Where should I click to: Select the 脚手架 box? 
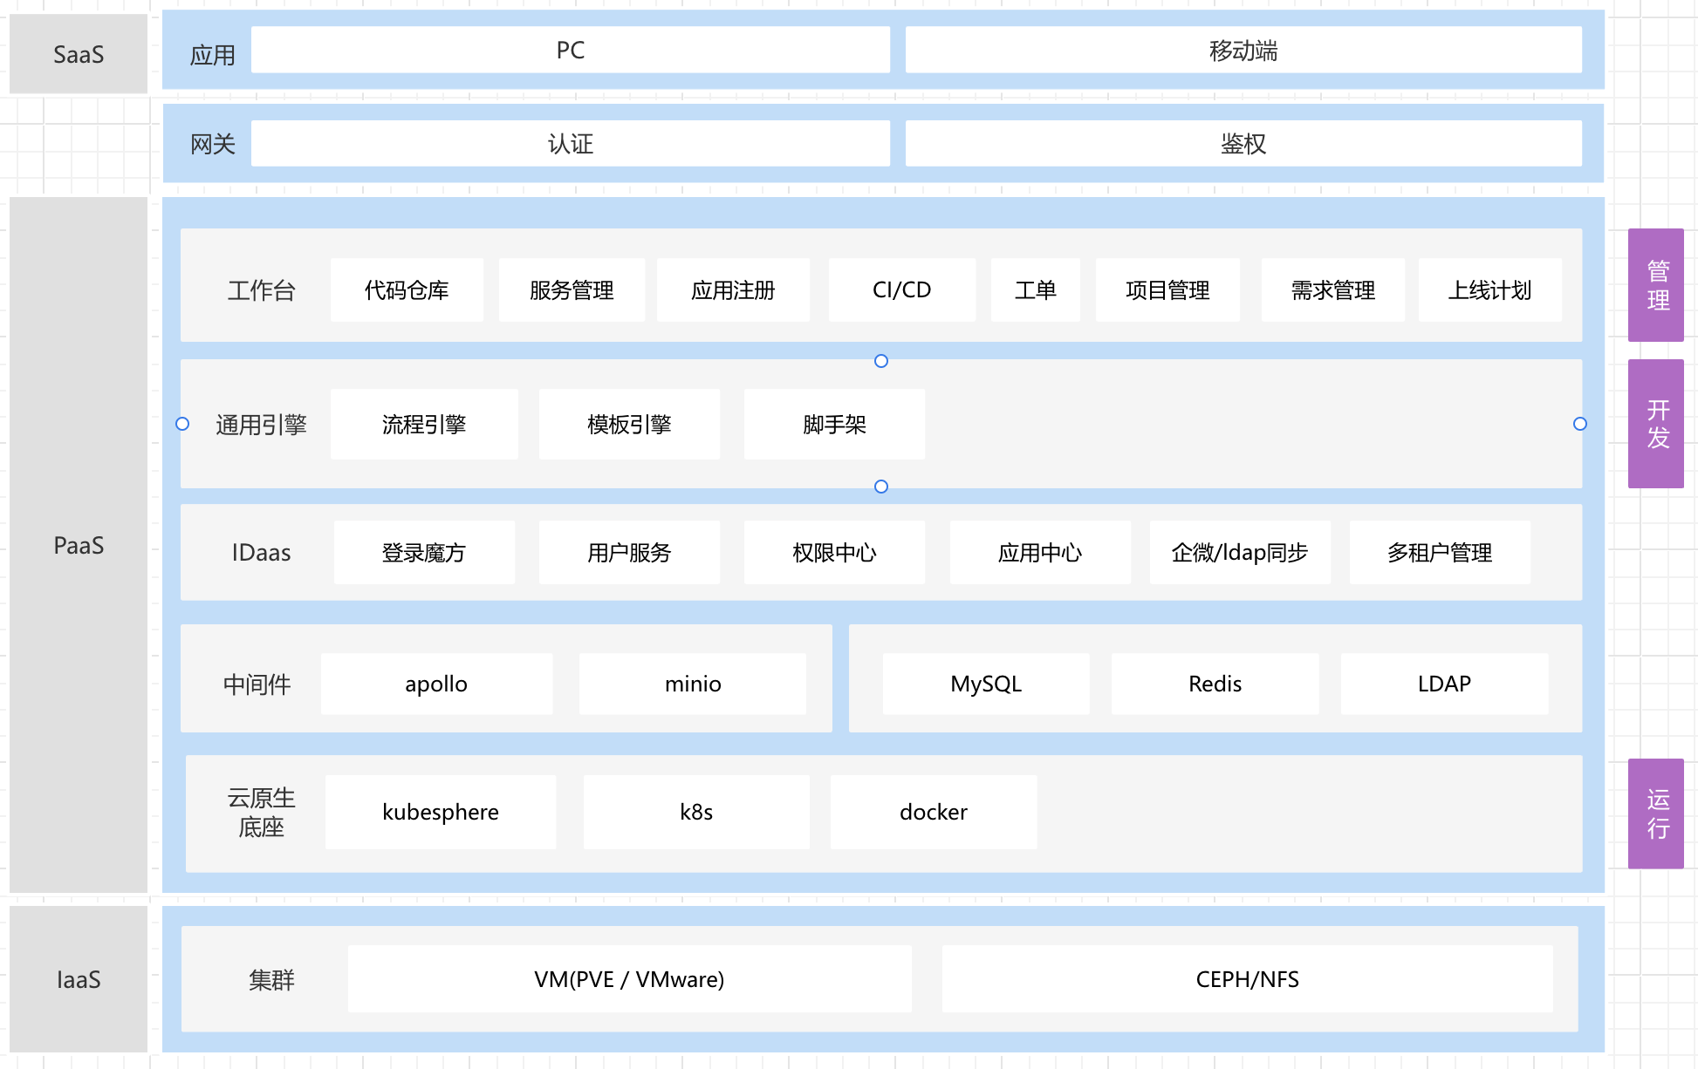[834, 424]
